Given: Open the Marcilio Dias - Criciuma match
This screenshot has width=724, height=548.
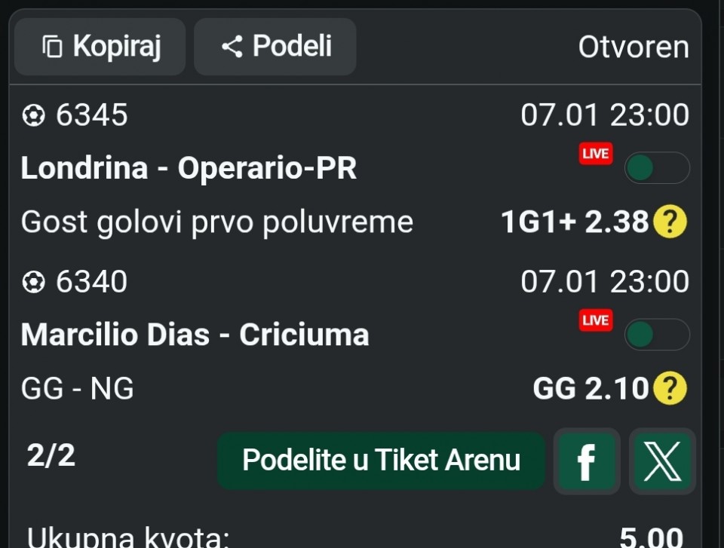Looking at the screenshot, I should pos(195,335).
